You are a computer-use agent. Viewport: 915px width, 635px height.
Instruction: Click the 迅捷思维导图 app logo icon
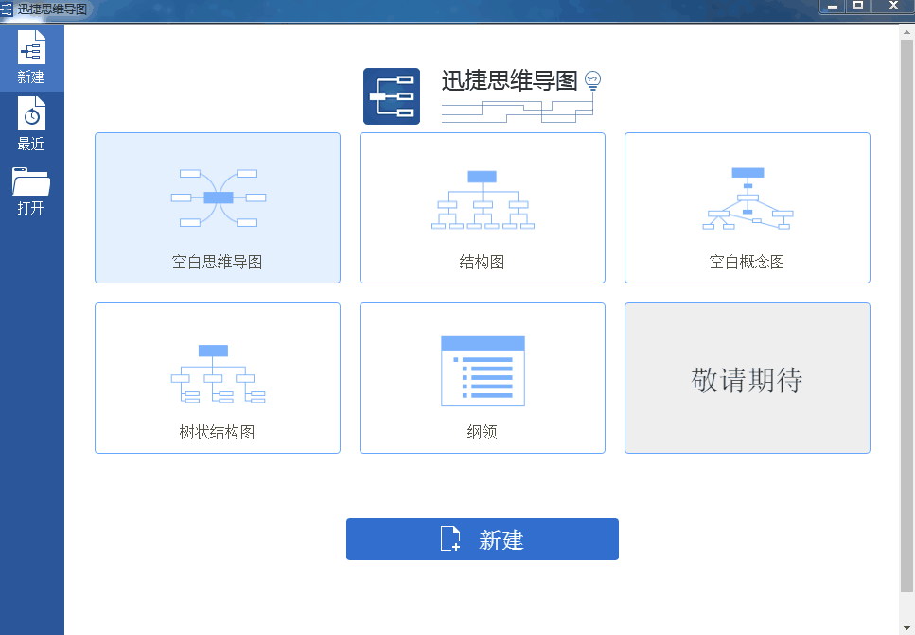coord(392,96)
